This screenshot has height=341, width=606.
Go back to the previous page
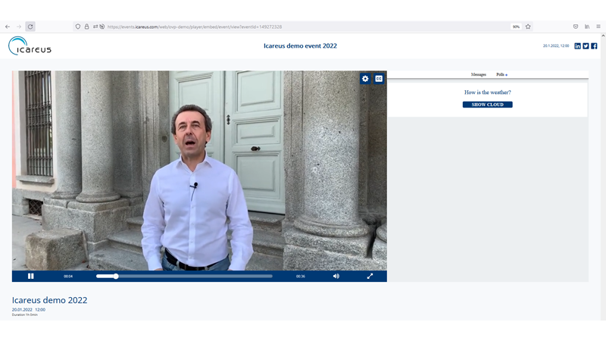8,27
